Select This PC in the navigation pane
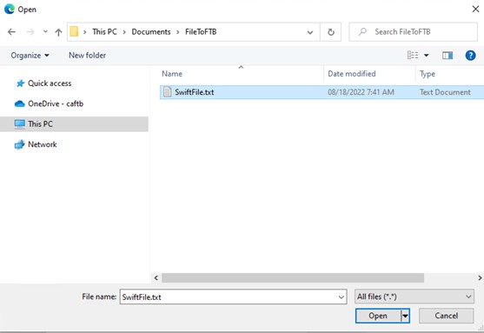The height and width of the screenshot is (333, 484). click(74, 124)
